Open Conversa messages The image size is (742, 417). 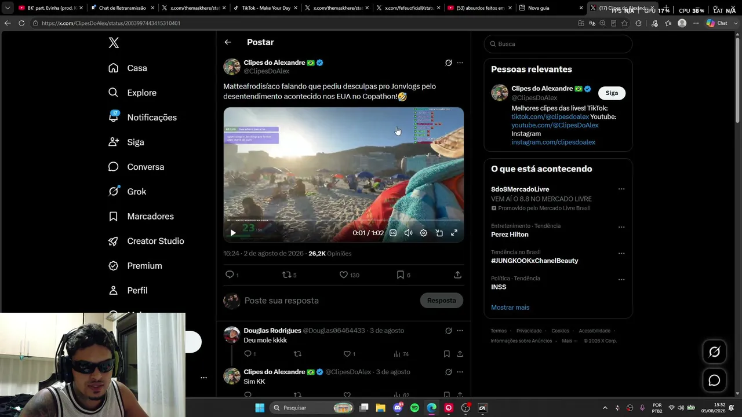coord(136,167)
